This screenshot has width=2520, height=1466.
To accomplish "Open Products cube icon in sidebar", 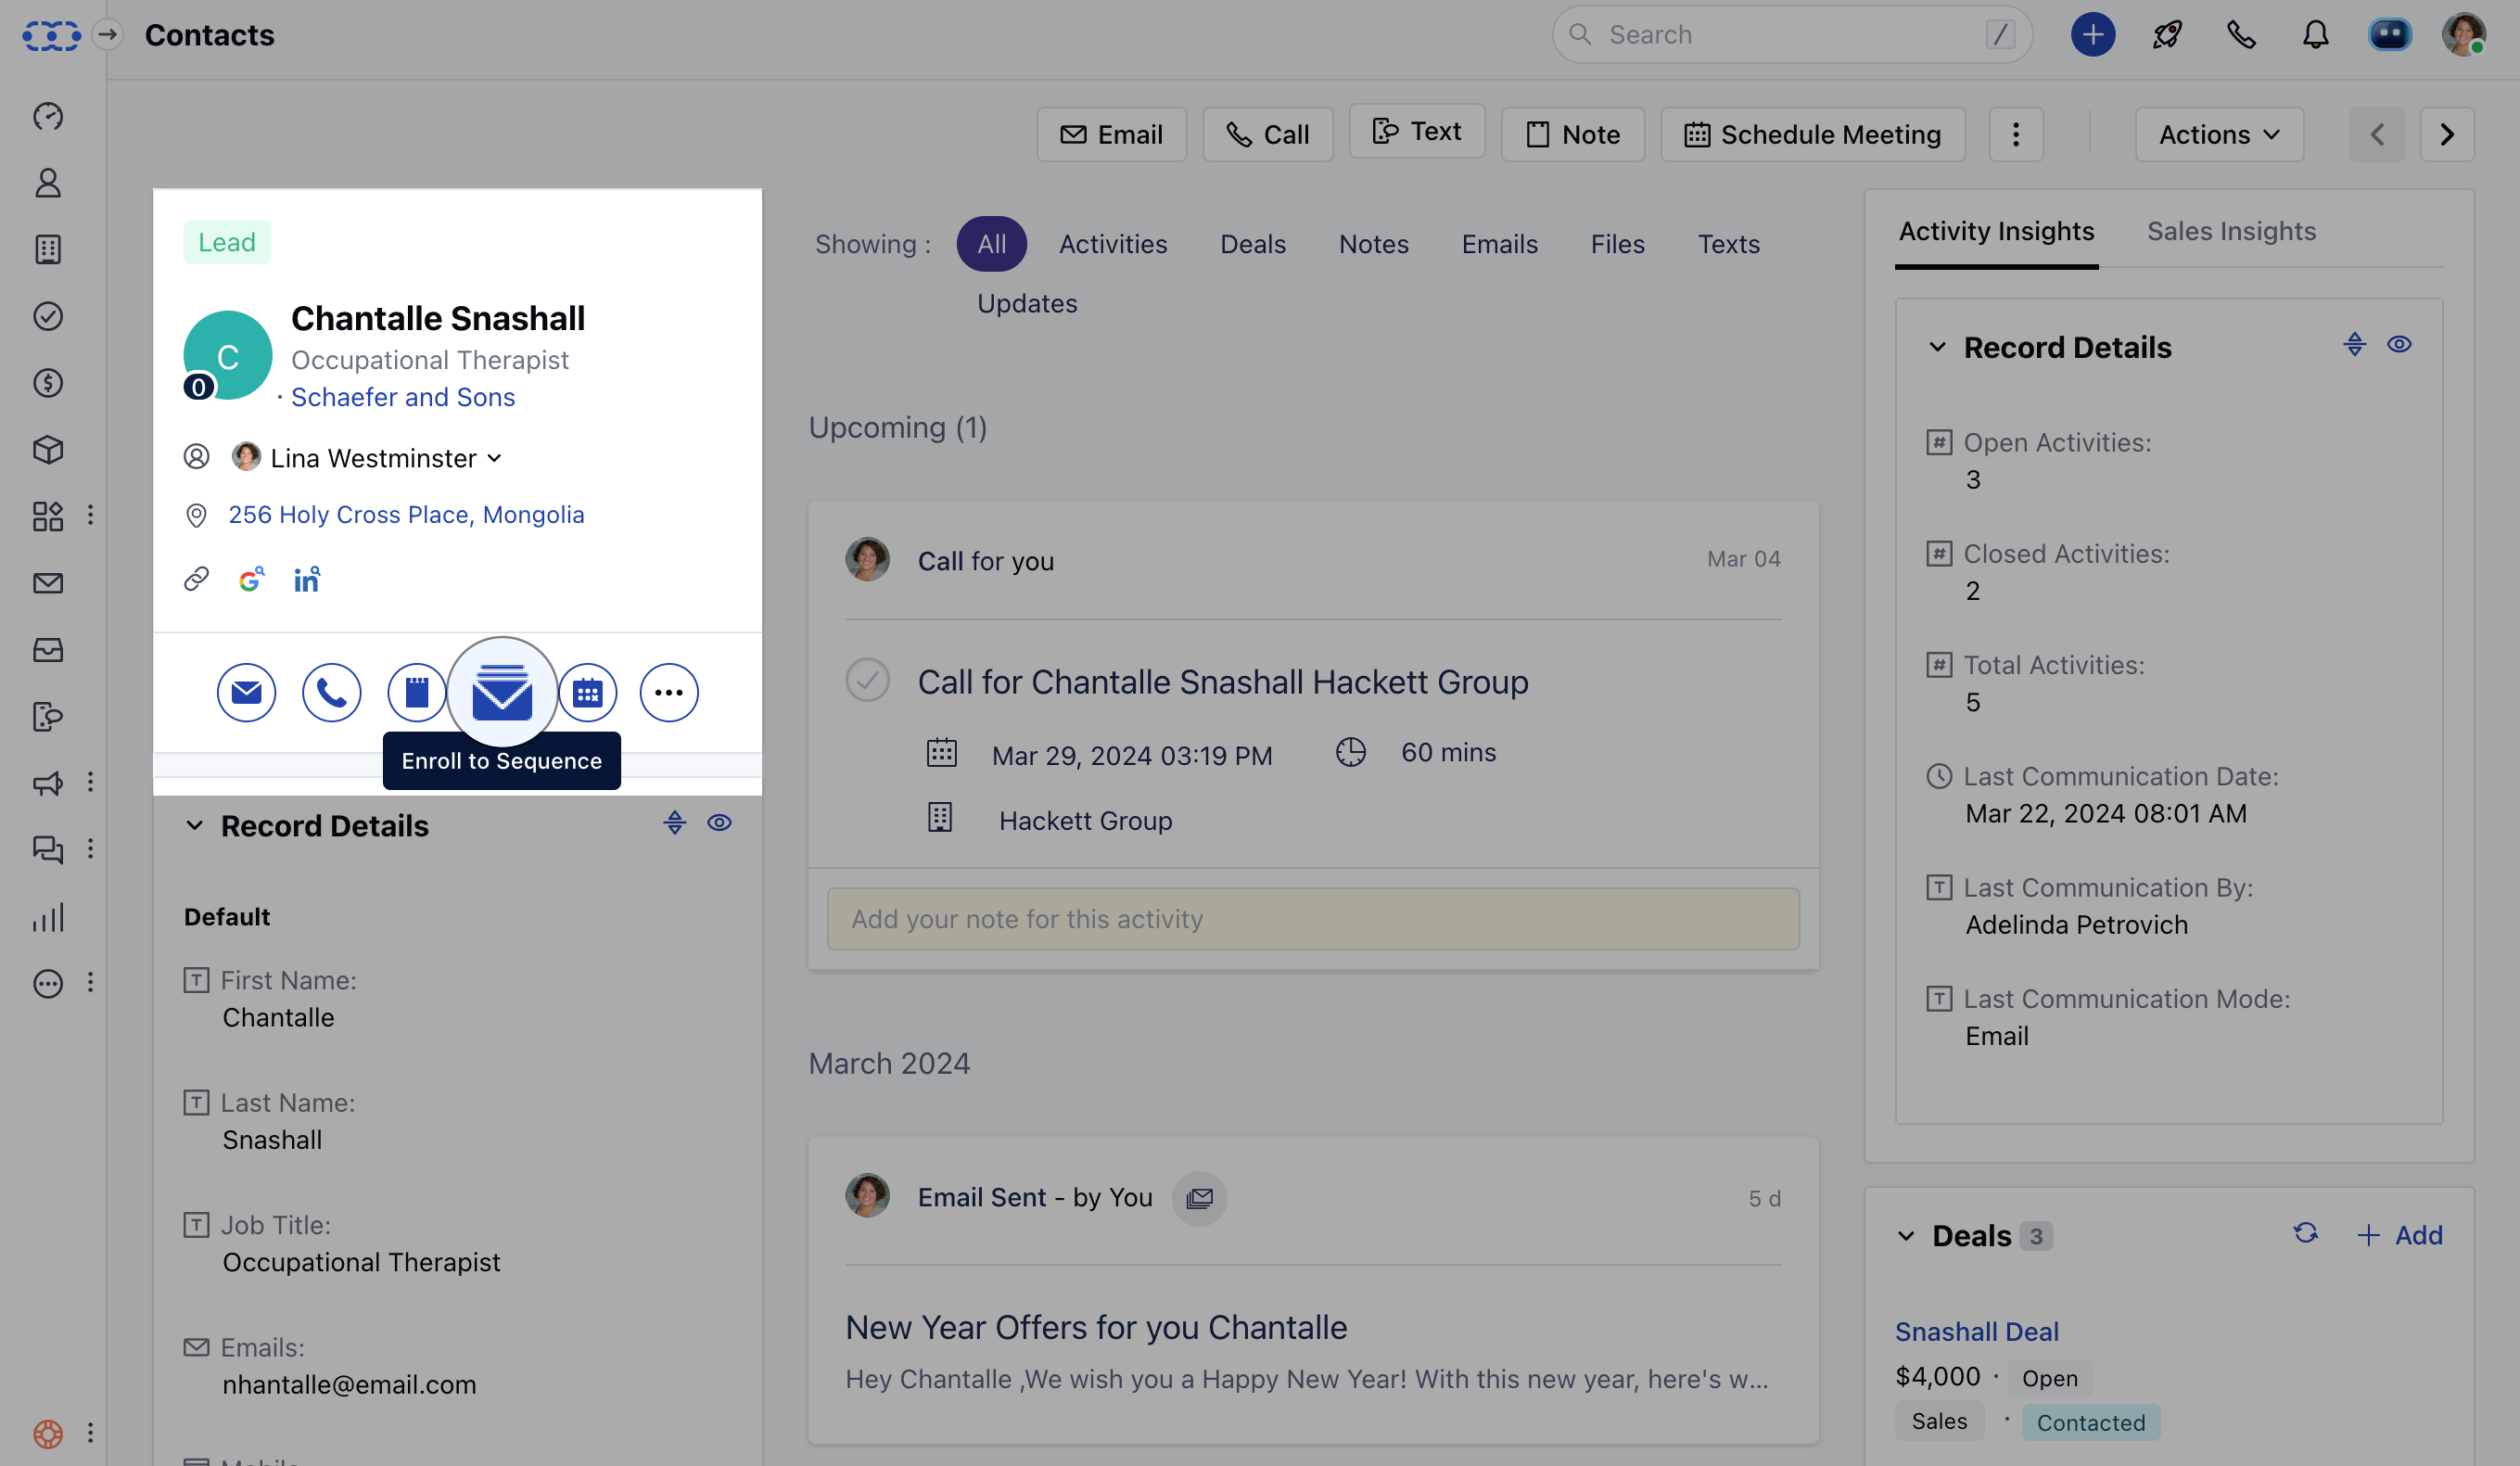I will tap(48, 450).
